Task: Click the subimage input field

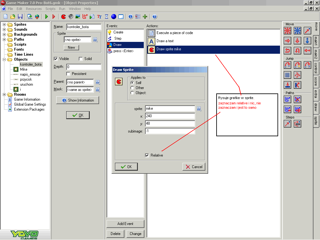Action: coord(170,131)
